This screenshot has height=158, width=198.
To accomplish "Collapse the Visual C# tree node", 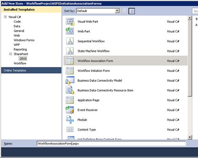I will tap(5, 17).
